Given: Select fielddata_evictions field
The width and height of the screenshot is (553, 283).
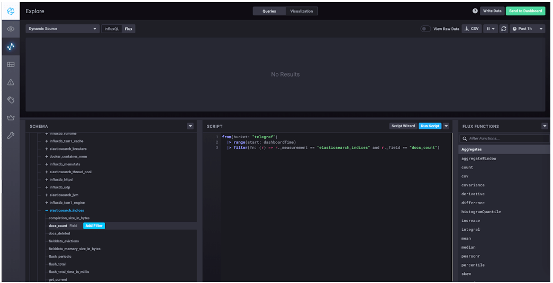Looking at the screenshot, I should pos(64,241).
